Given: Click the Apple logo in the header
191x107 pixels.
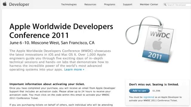Looking at the screenshot, I should tap(5, 4).
